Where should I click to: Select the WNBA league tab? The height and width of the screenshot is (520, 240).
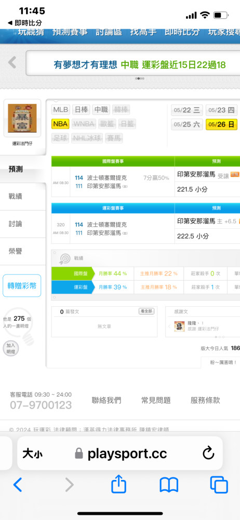(84, 124)
